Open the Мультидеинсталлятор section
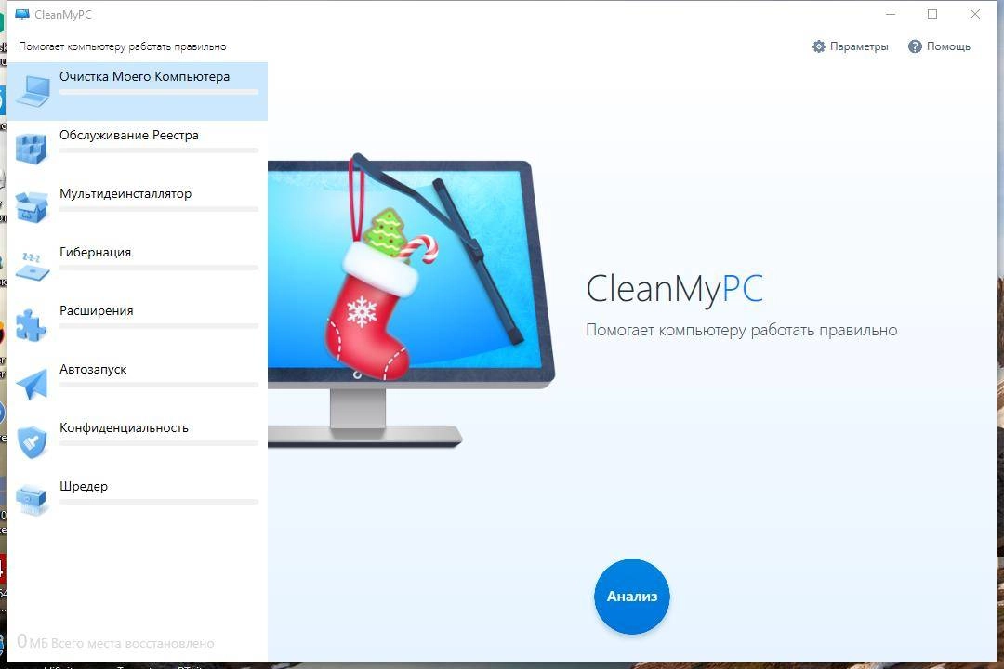 point(137,208)
